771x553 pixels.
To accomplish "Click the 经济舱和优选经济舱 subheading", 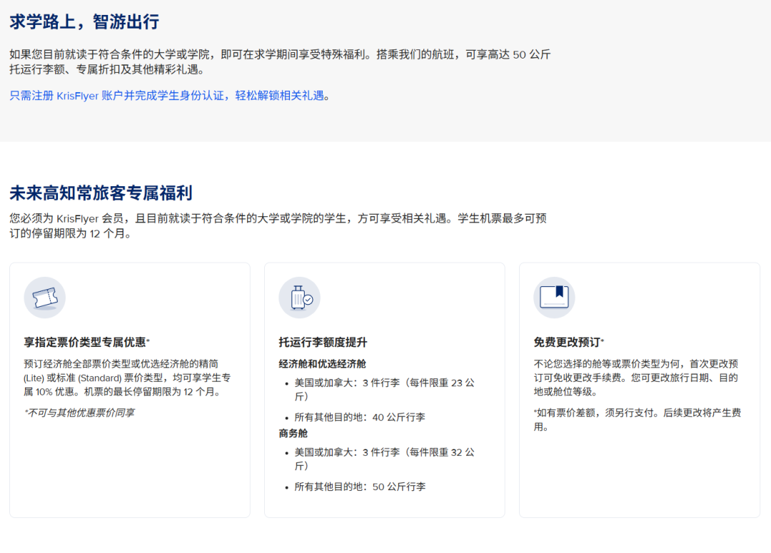I will tap(322, 363).
